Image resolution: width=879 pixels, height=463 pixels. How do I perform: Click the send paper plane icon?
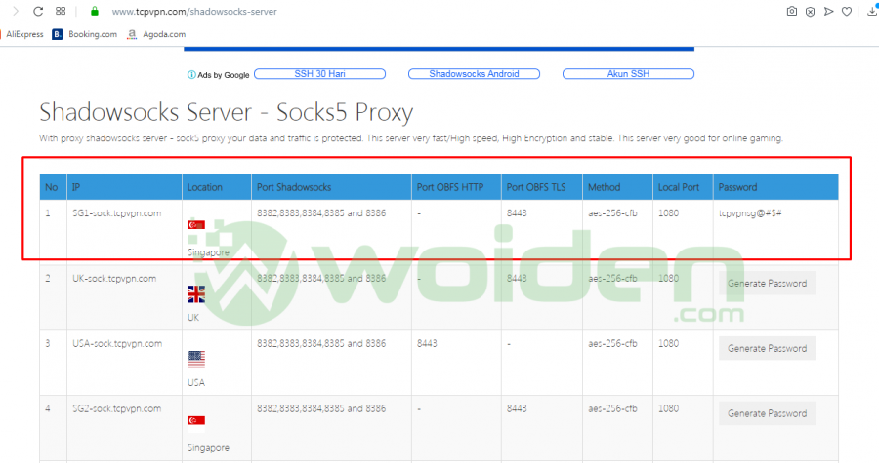point(828,11)
